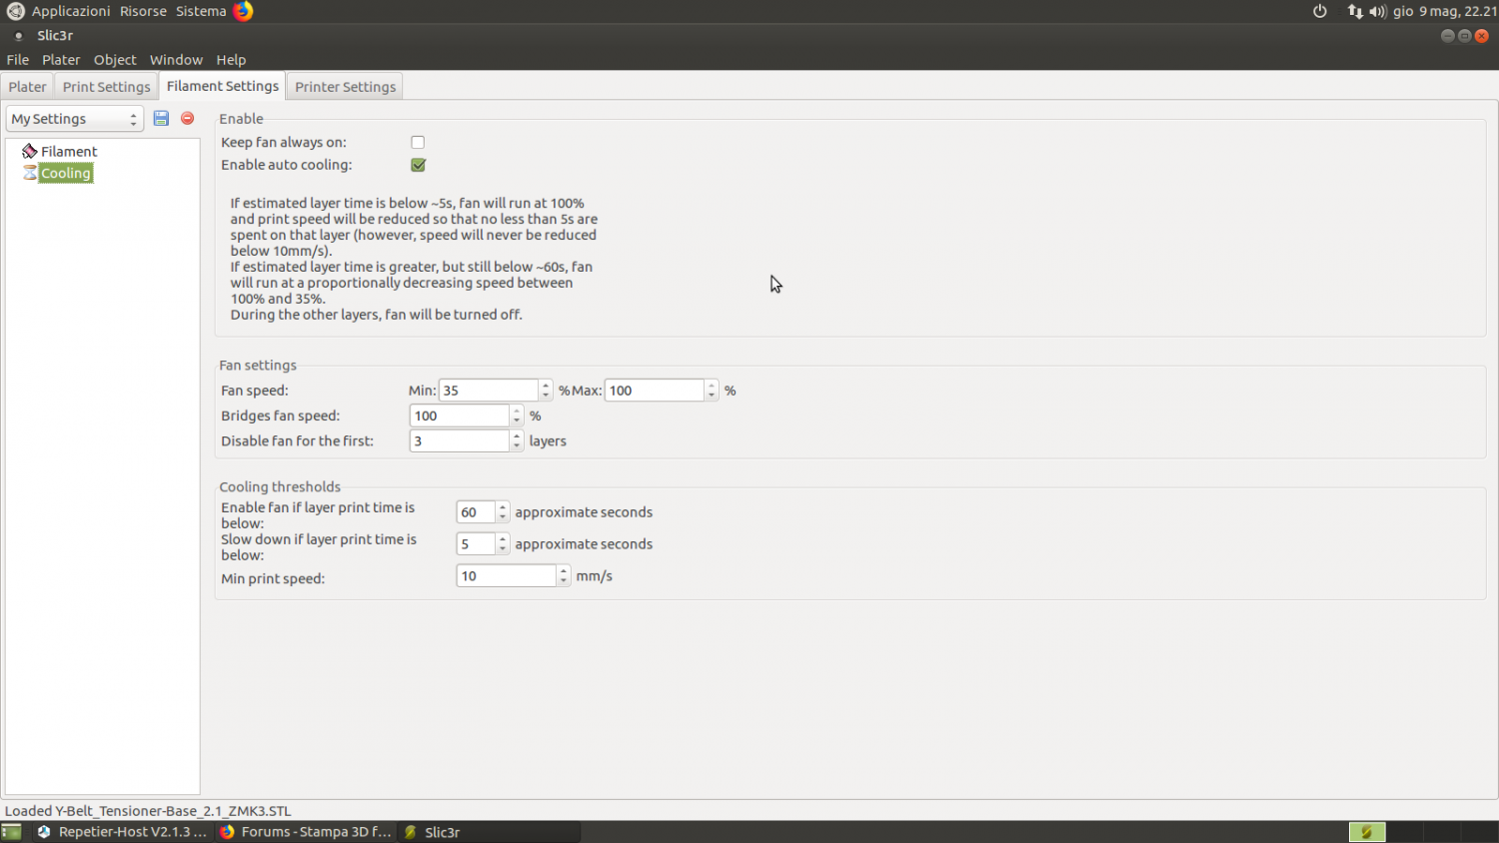Click the Slic3r taskbar button
Screen dimensions: 1499x843
pos(490,832)
